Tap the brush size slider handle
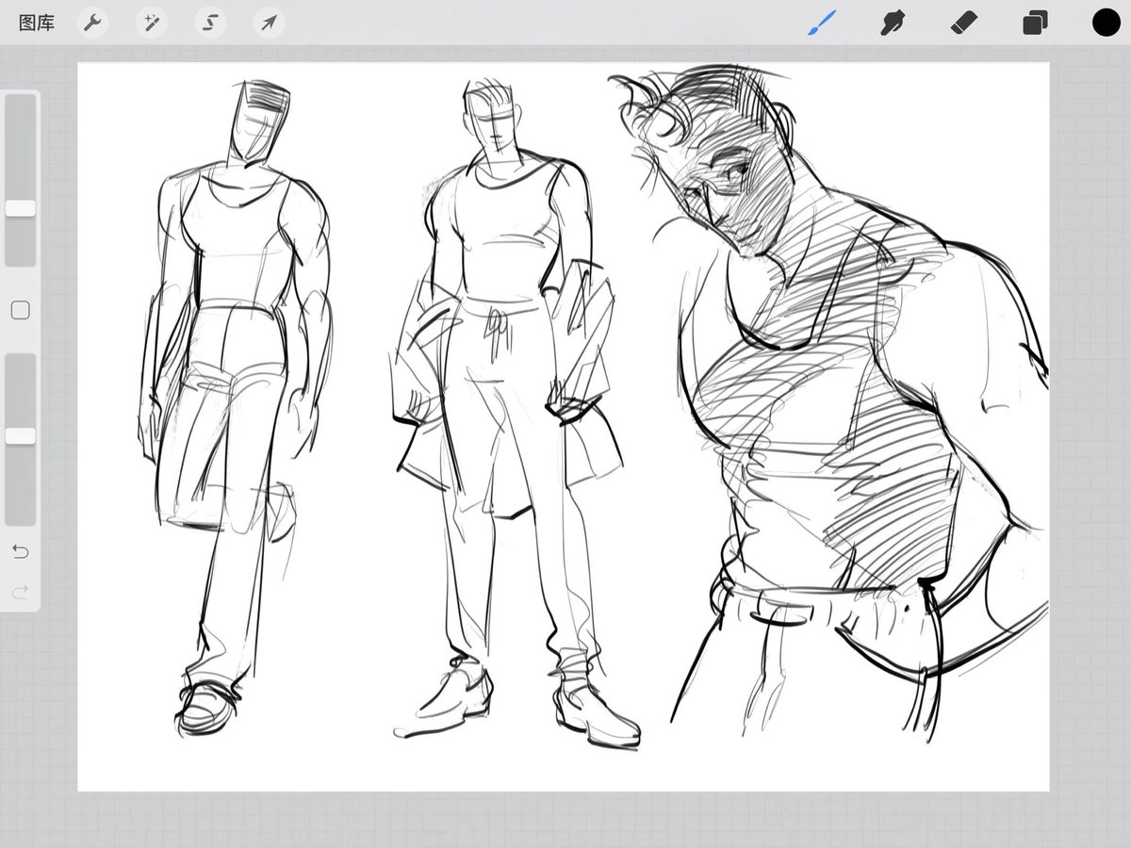The width and height of the screenshot is (1131, 848). point(20,208)
